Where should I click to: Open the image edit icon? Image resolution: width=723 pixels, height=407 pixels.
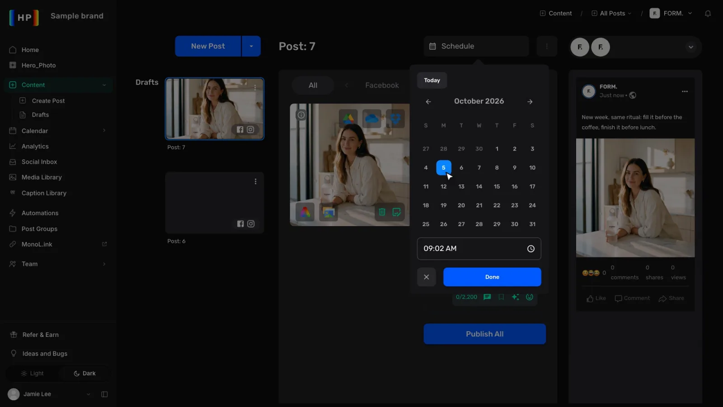coord(397,212)
